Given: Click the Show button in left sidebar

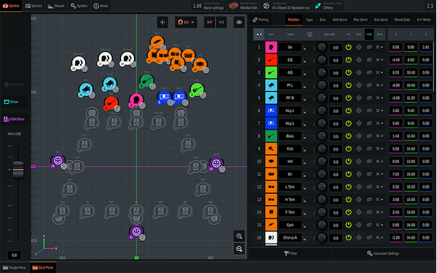Looking at the screenshot, I should pyautogui.click(x=15, y=102).
